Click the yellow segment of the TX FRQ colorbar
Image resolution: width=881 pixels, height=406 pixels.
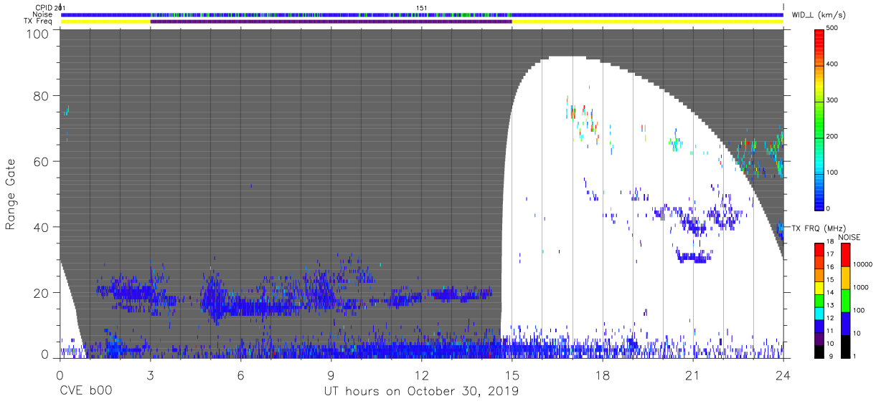point(820,288)
